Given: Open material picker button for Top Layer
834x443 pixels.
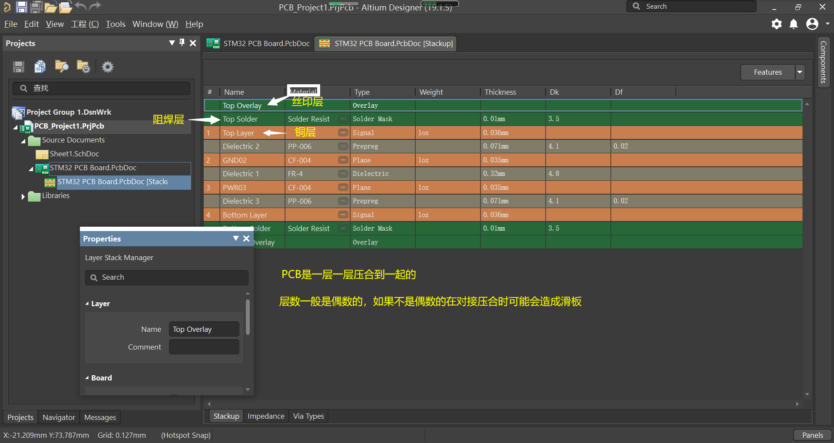Looking at the screenshot, I should pyautogui.click(x=343, y=132).
